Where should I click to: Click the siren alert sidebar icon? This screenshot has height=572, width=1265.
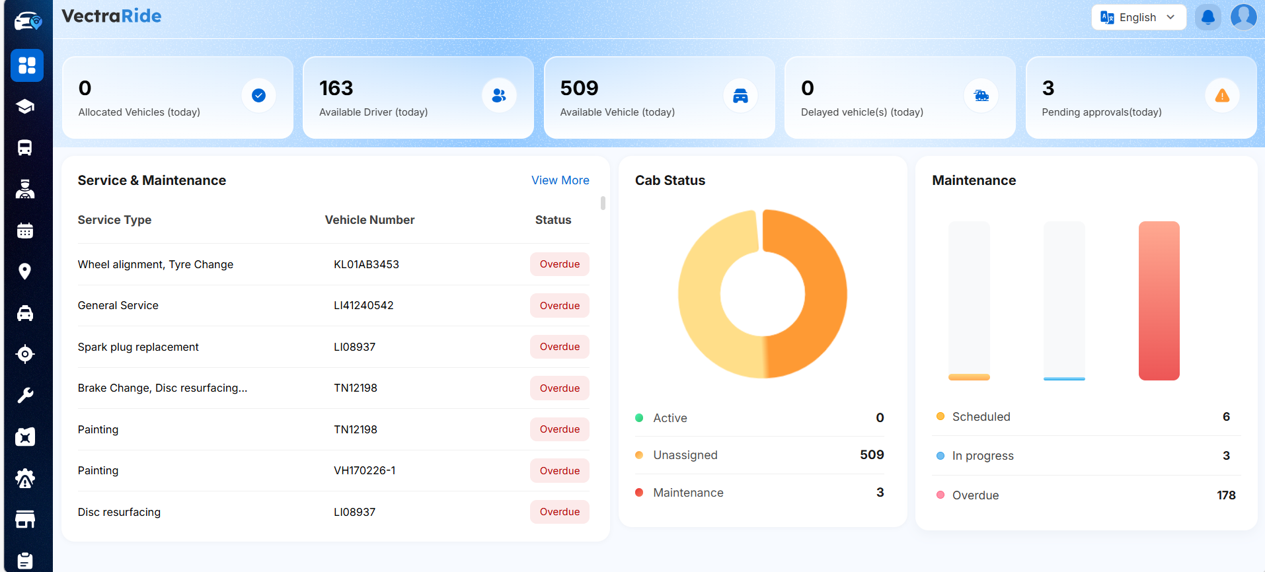(25, 478)
